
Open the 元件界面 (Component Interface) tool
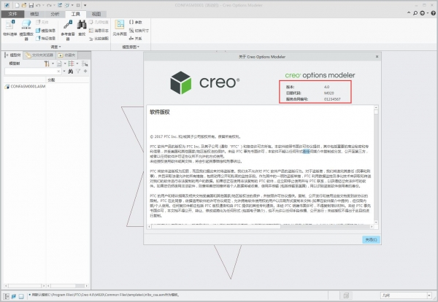point(120,28)
